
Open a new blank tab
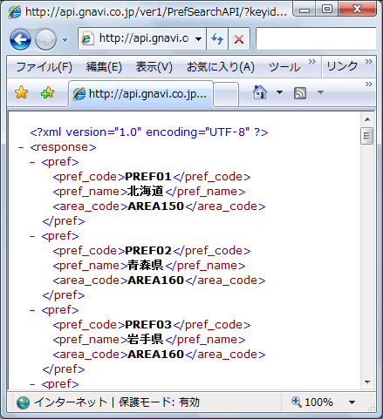point(226,94)
